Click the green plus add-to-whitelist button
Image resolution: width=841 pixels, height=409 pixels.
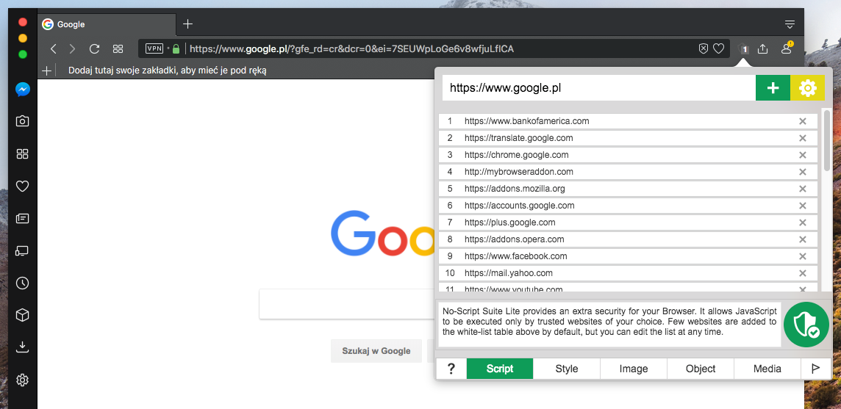click(x=773, y=88)
